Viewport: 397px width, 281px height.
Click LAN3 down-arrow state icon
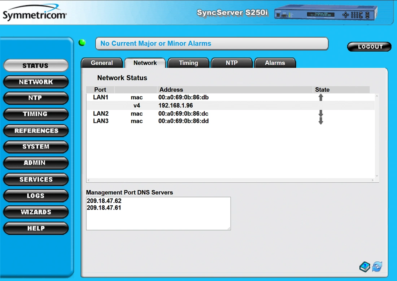click(321, 121)
